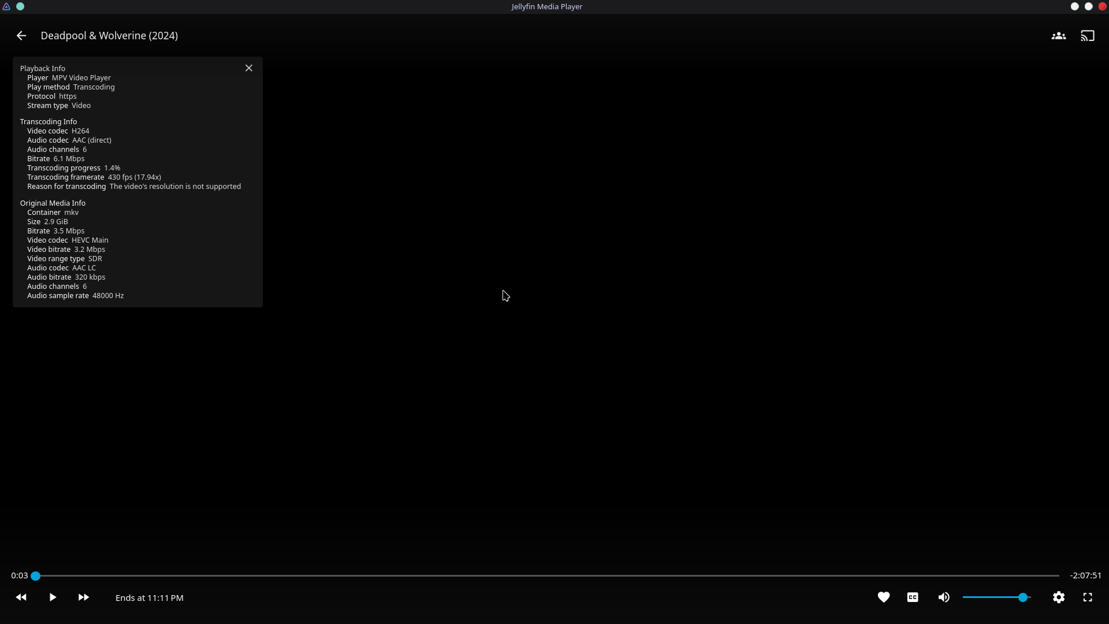Open the subtitles CC menu
Viewport: 1109px width, 624px height.
click(x=913, y=597)
